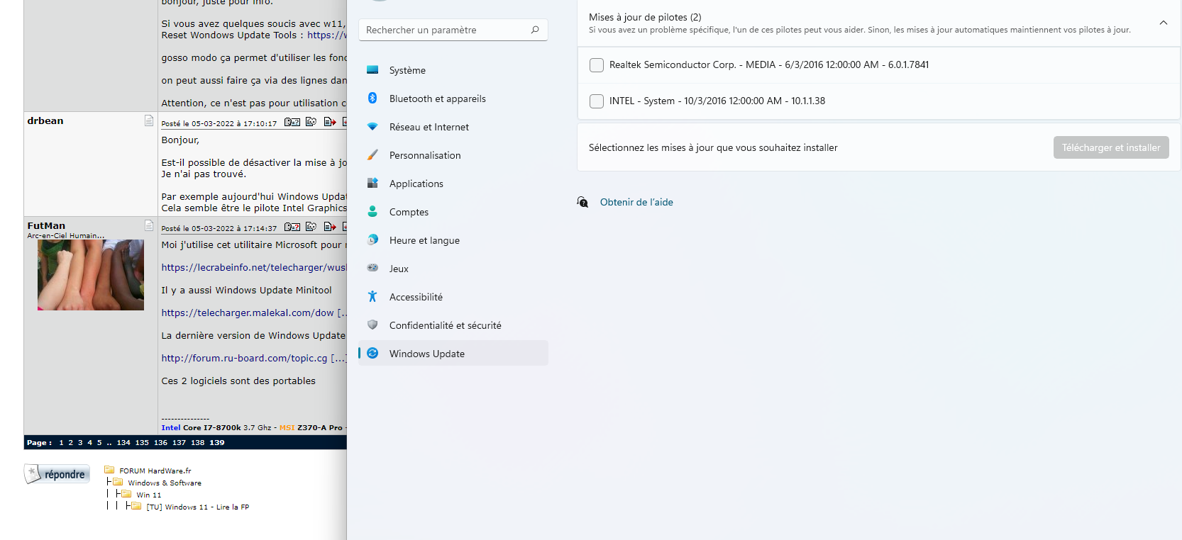Click the Réseau et Internet wifi icon
This screenshot has height=540, width=1182.
pyautogui.click(x=372, y=127)
